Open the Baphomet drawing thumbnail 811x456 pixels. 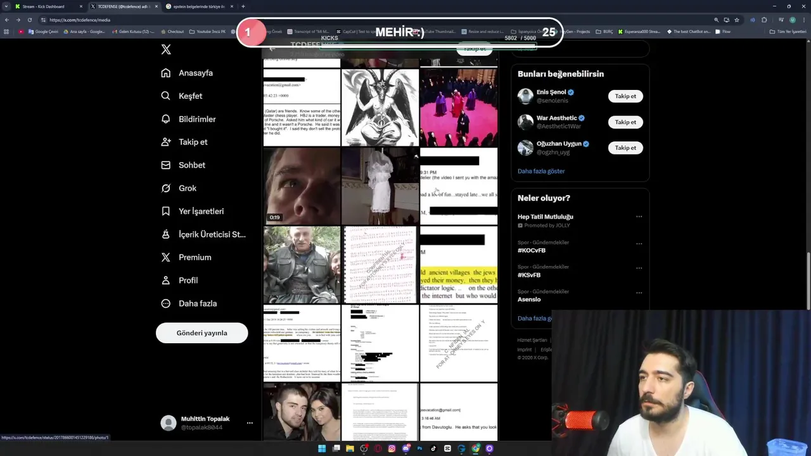point(380,108)
